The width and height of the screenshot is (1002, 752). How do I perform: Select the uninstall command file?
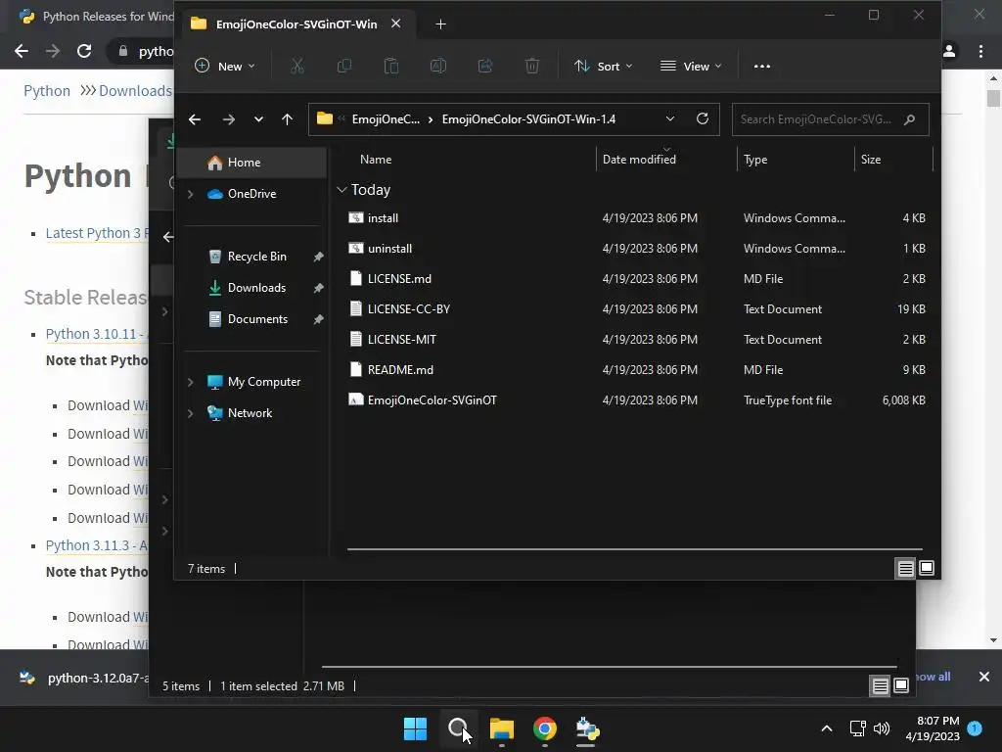635,248
